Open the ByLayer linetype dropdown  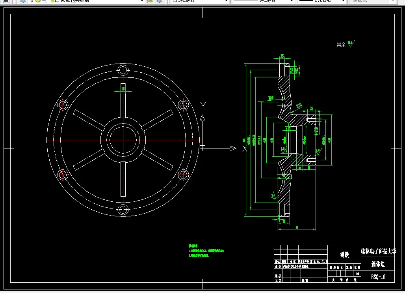[x=292, y=1]
